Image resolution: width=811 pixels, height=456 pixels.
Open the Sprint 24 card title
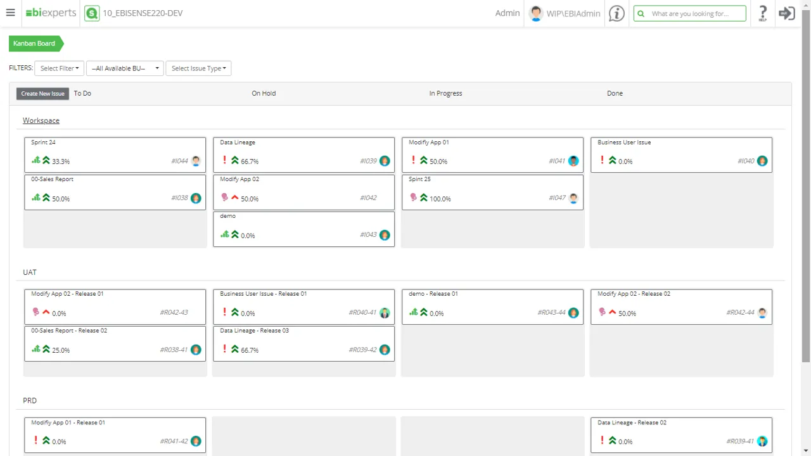[x=43, y=142]
